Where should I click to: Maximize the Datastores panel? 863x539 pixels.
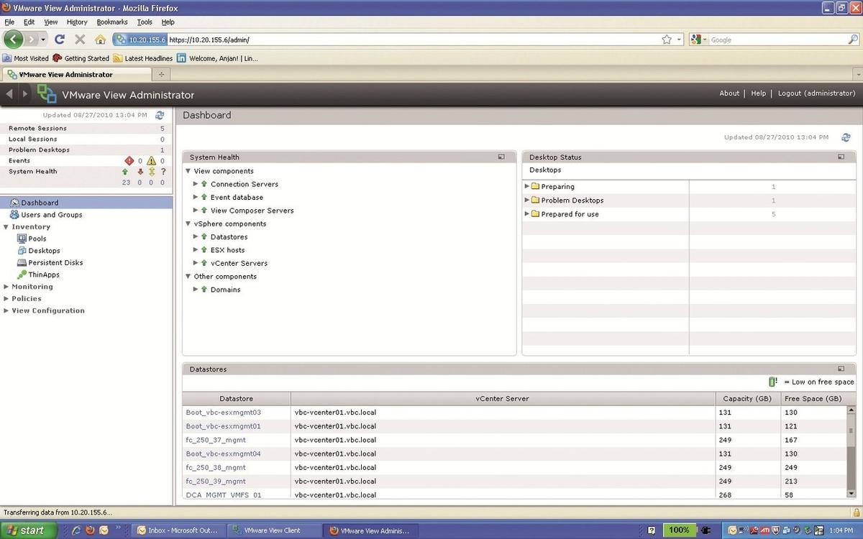tap(841, 369)
